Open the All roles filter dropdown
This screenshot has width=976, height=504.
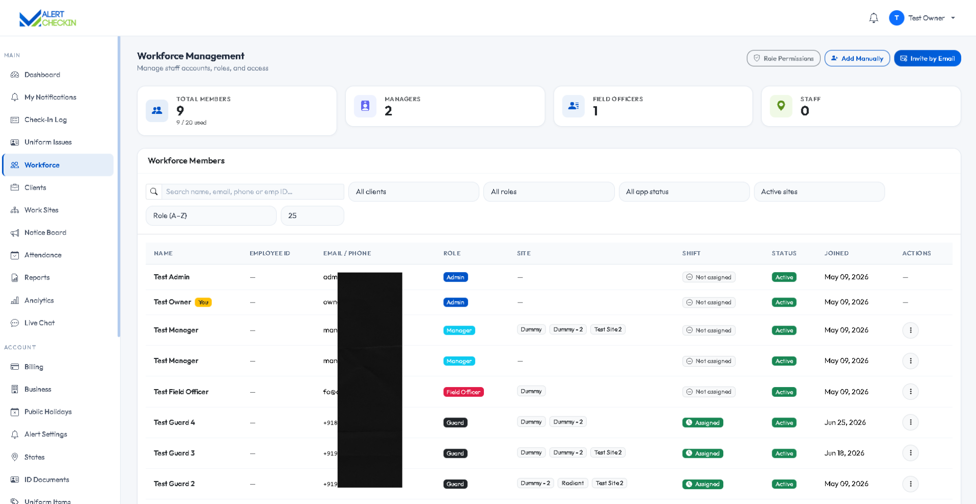(x=549, y=192)
